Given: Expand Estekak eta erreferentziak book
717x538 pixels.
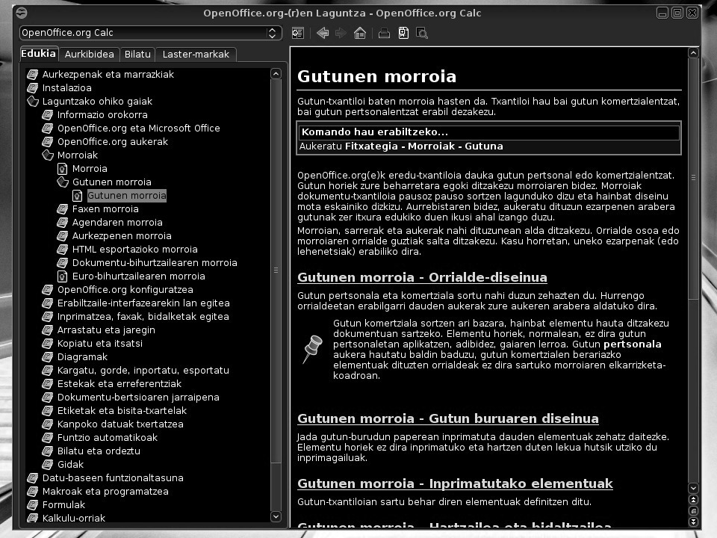Looking at the screenshot, I should (x=111, y=384).
